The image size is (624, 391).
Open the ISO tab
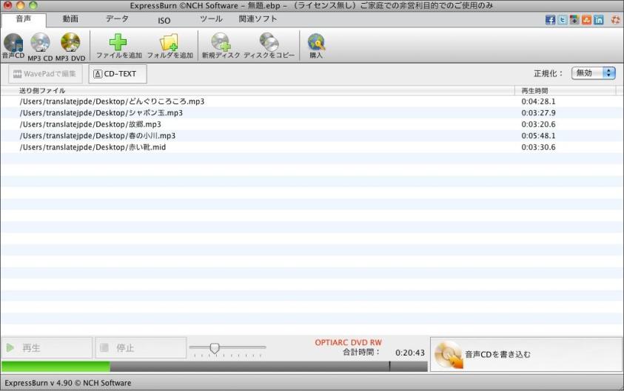[164, 21]
